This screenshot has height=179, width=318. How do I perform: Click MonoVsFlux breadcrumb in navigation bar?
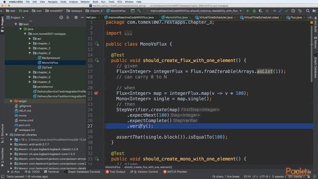tap(116, 11)
